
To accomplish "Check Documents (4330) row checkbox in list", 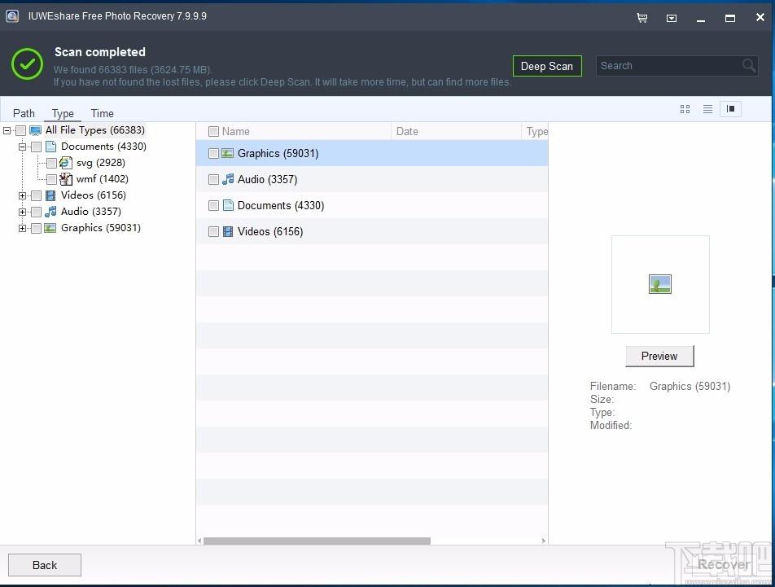I will click(x=213, y=205).
